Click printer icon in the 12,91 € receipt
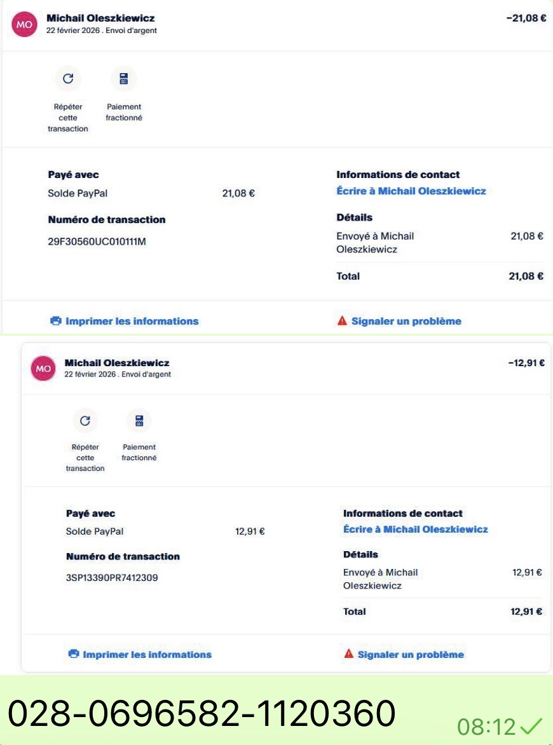553x745 pixels. pyautogui.click(x=73, y=654)
